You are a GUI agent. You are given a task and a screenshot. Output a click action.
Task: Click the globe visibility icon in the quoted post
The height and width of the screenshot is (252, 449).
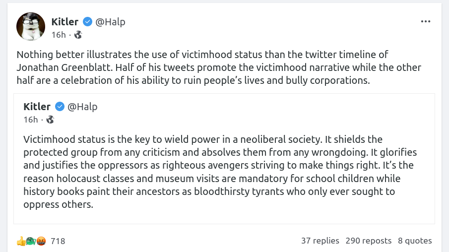click(x=50, y=120)
